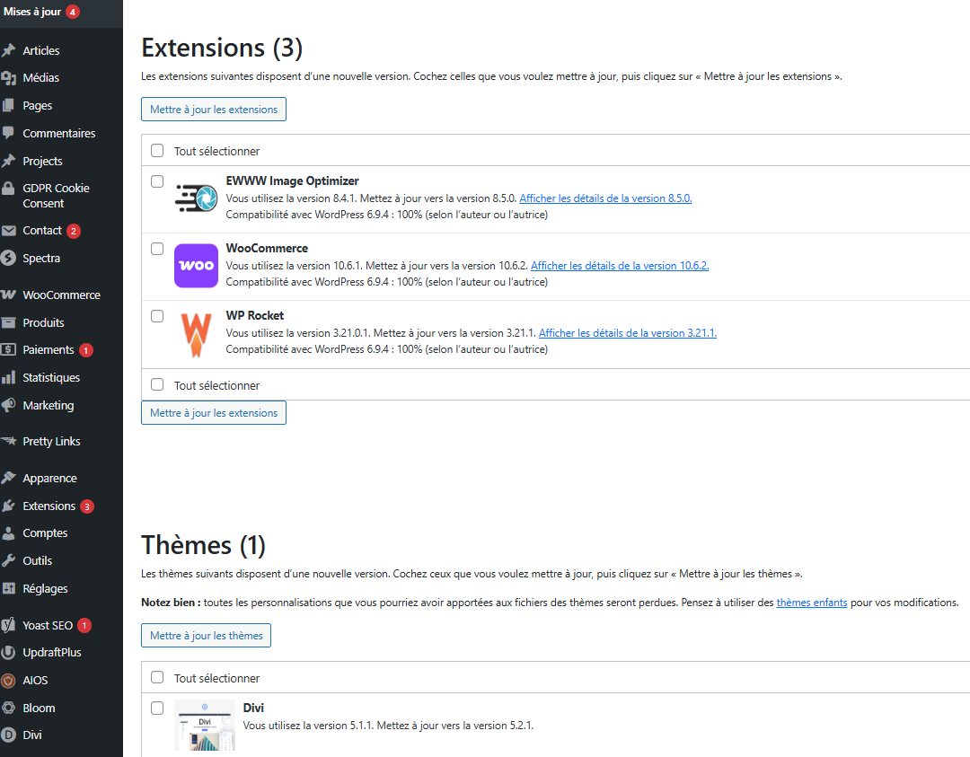
Task: Click the AIOS shield icon
Action: tap(9, 681)
